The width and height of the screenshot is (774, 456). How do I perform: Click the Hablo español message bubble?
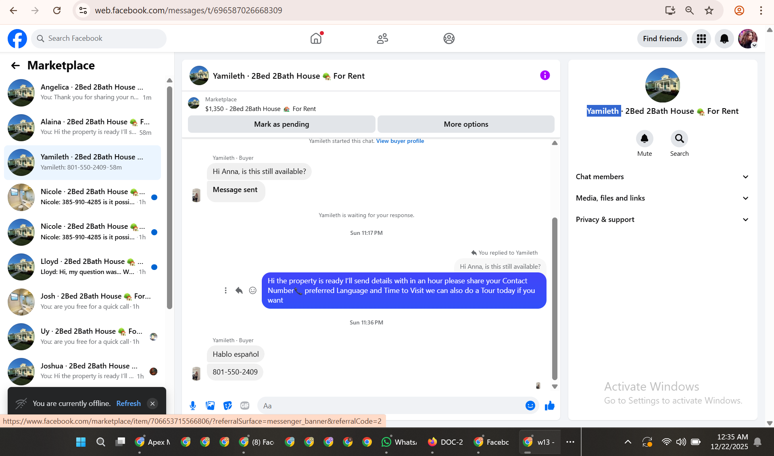point(236,354)
